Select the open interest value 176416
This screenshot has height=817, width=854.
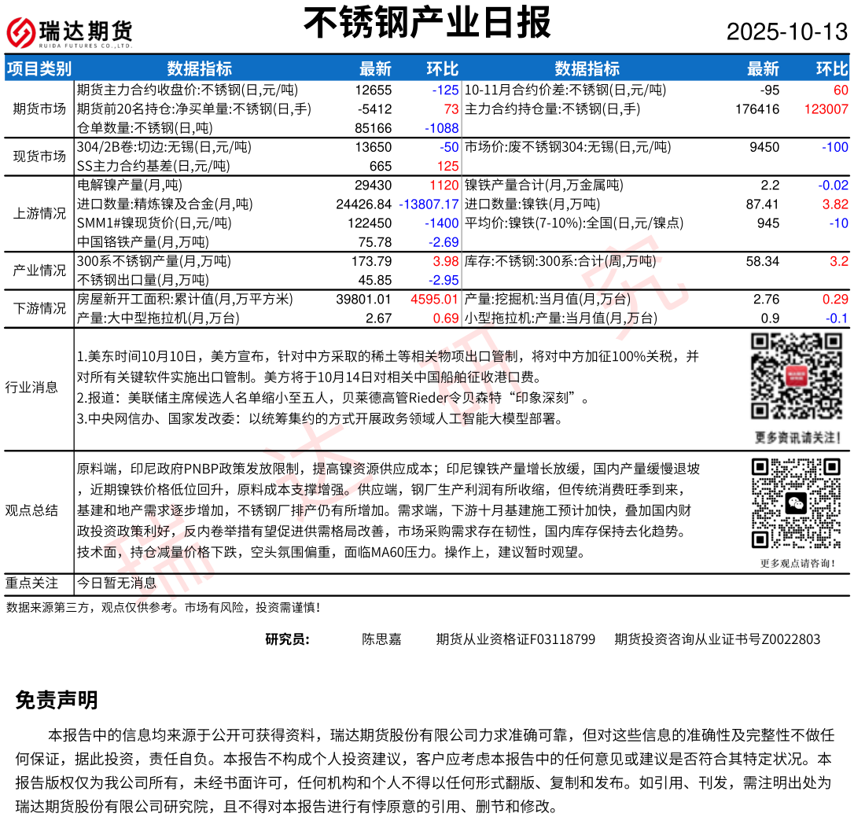[756, 109]
